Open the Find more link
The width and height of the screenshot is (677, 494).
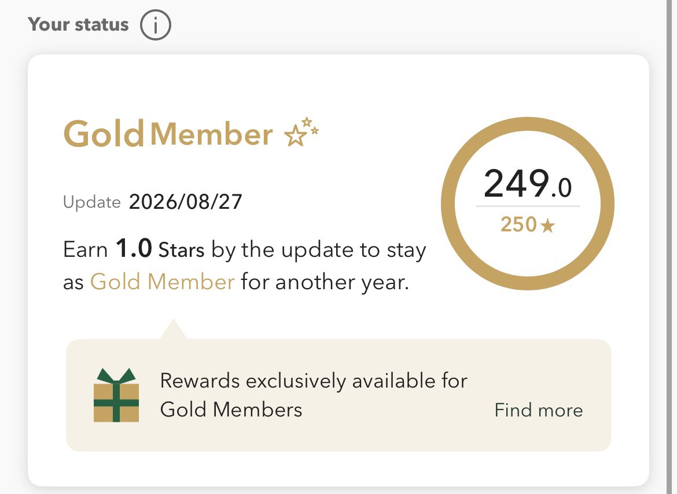pos(538,410)
